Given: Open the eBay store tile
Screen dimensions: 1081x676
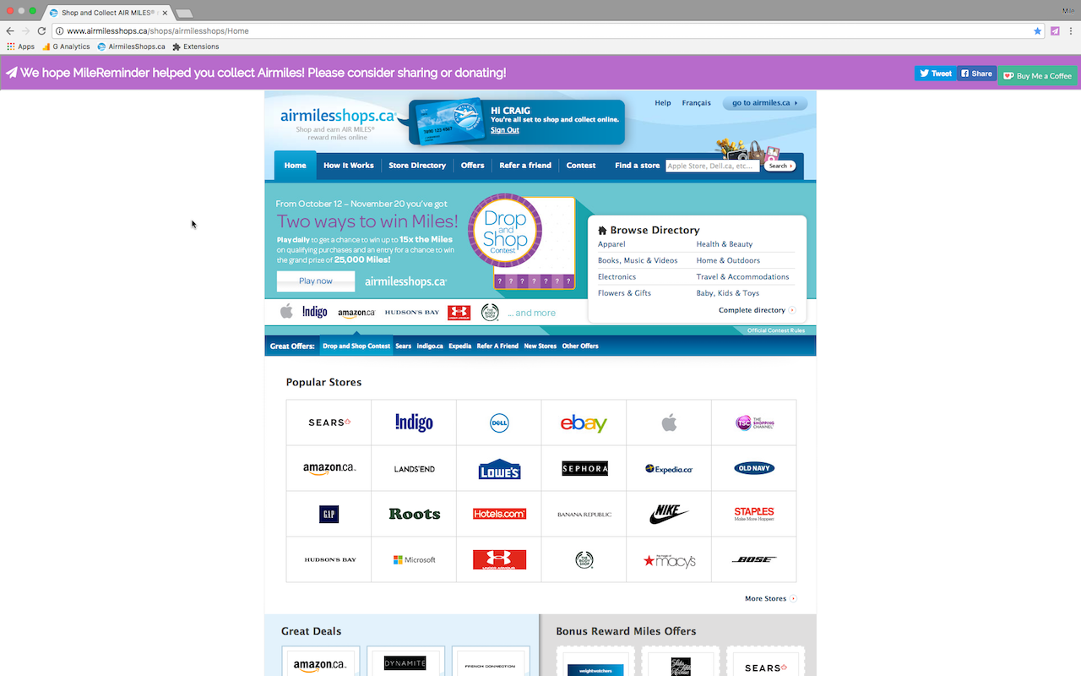Looking at the screenshot, I should pos(584,422).
